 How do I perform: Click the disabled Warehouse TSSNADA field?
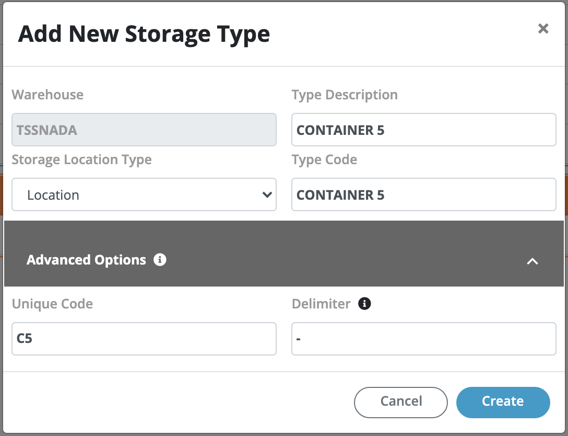click(144, 130)
